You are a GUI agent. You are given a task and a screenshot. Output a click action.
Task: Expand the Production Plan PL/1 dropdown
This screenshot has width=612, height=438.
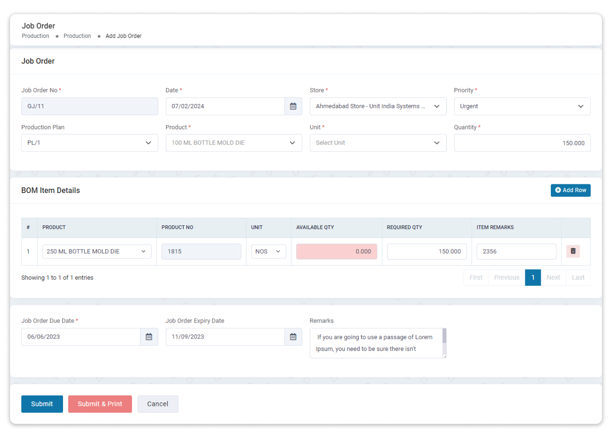pos(90,143)
